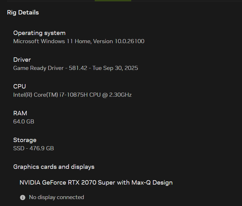Select the NVIDIA GeForce RTX 2070 Super entry

(96, 183)
